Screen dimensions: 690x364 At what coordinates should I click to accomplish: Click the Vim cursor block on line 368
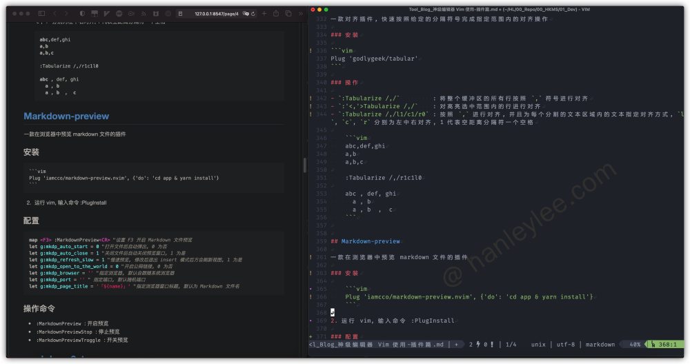(333, 312)
